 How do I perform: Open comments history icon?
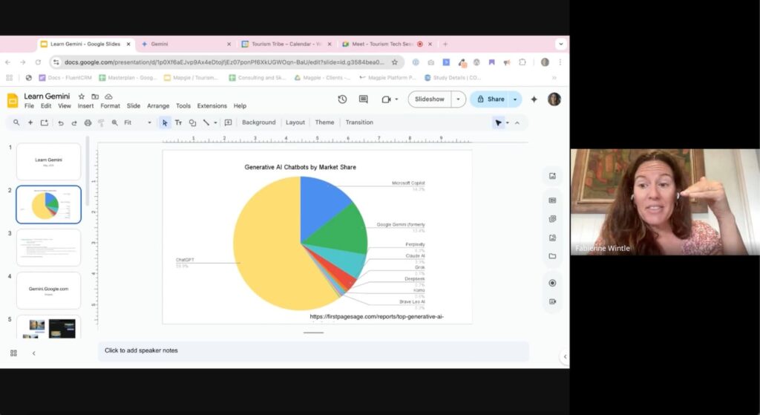coord(363,99)
